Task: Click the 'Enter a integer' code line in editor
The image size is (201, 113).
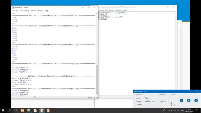Action: point(111,13)
